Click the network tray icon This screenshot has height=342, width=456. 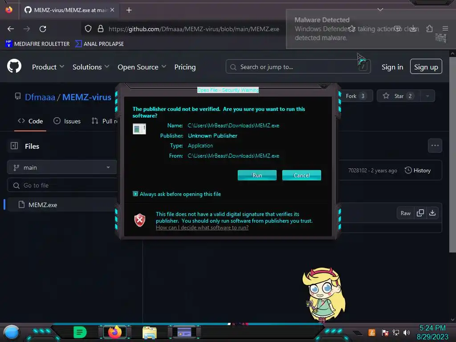coord(395,332)
